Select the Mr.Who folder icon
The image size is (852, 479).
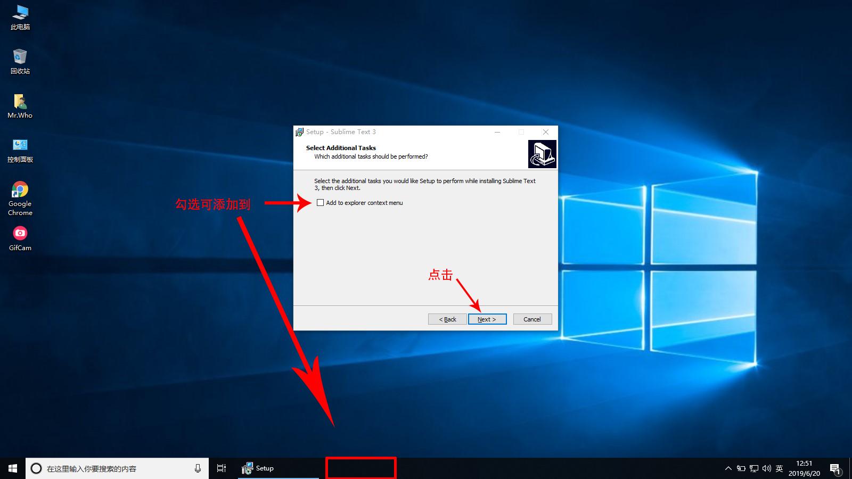pyautogui.click(x=20, y=106)
